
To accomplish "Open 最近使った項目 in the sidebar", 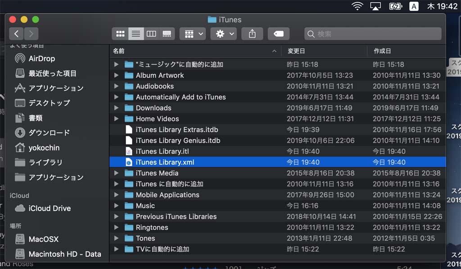I will [45, 73].
